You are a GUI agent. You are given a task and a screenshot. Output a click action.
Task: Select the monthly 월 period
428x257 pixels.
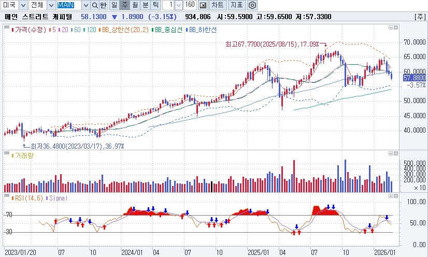coord(135,5)
